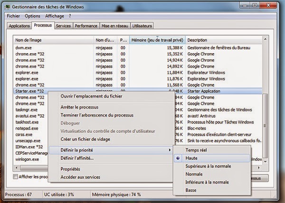Click the Bloc-notes description

tap(197, 129)
